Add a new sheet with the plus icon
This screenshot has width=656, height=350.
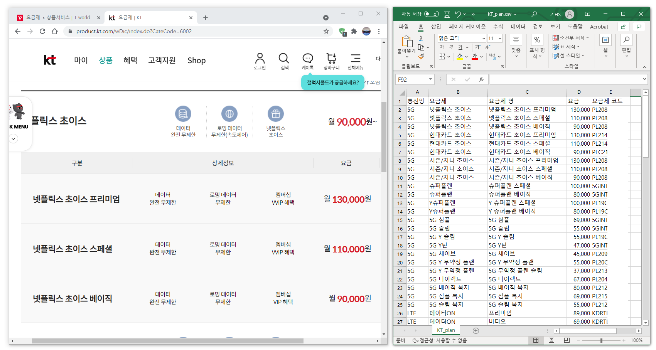tap(476, 331)
